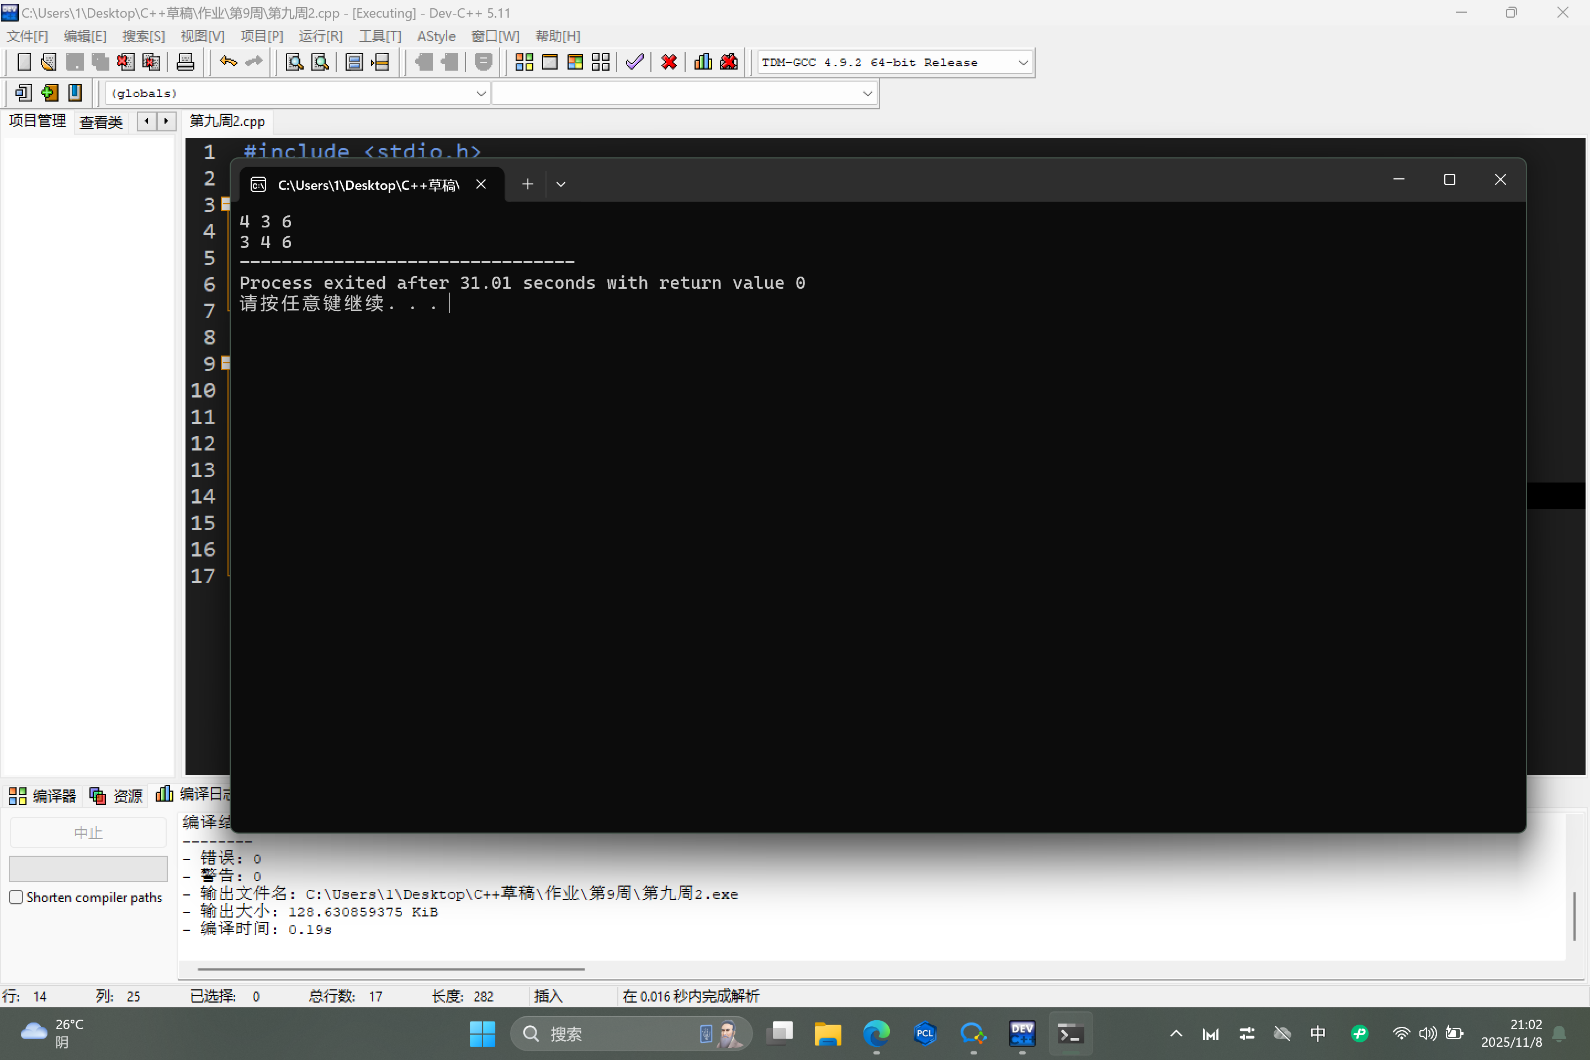This screenshot has height=1060, width=1590.
Task: Add a new terminal tab with plus
Action: [x=527, y=184]
